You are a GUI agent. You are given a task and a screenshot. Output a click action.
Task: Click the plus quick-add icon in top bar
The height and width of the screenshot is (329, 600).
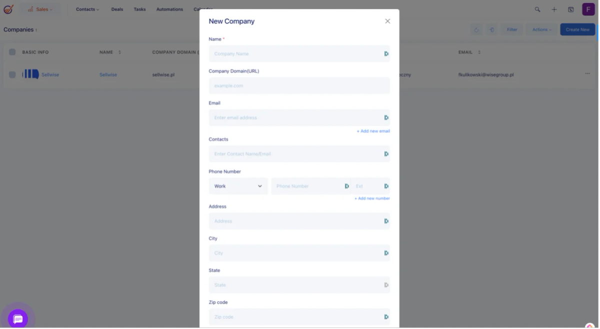point(554,9)
